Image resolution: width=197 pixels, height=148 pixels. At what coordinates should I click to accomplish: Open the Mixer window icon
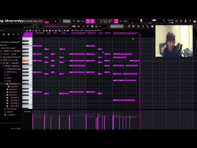pos(143,26)
